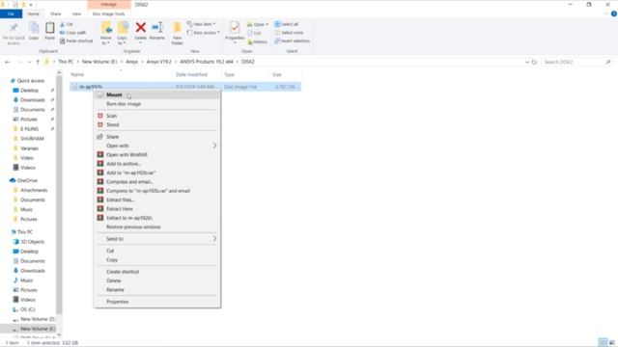The image size is (618, 347).
Task: Click History in the ribbon Open group
Action: pos(258,41)
